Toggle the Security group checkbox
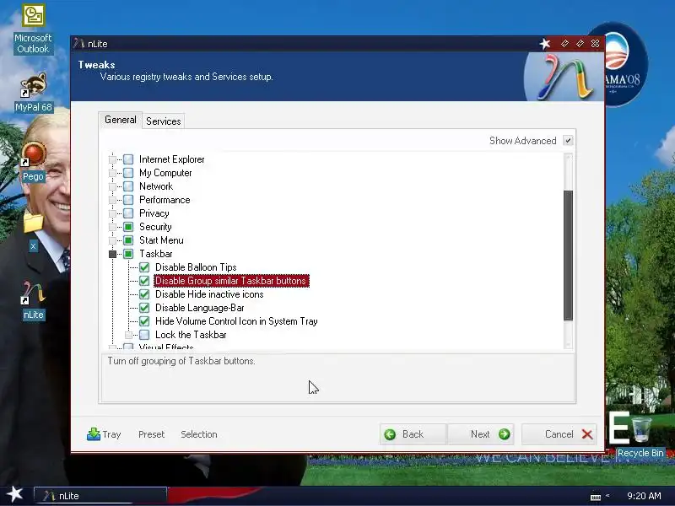The image size is (675, 506). tap(128, 227)
